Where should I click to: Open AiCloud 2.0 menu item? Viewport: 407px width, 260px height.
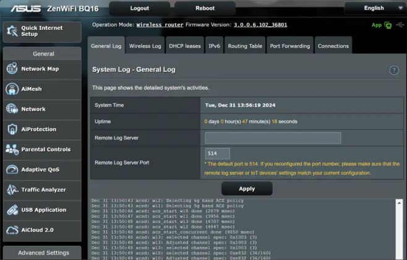pos(42,230)
